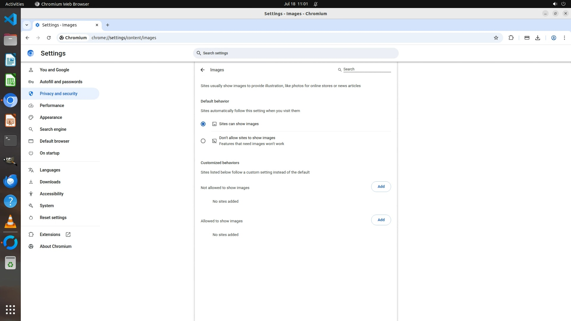This screenshot has width=571, height=321.
Task: Open the Extensions puzzle icon in toolbar
Action: [511, 38]
